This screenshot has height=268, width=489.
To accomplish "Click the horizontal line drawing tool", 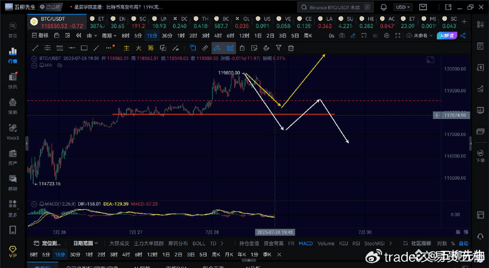I will [72, 48].
